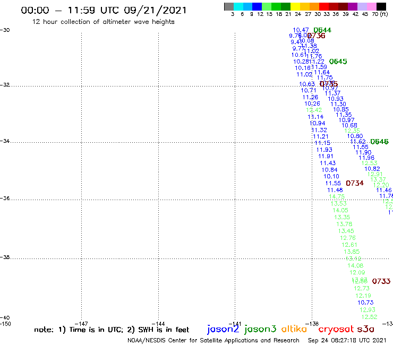
Task: Click the jason3 satellite legend label
Action: pyautogui.click(x=260, y=329)
